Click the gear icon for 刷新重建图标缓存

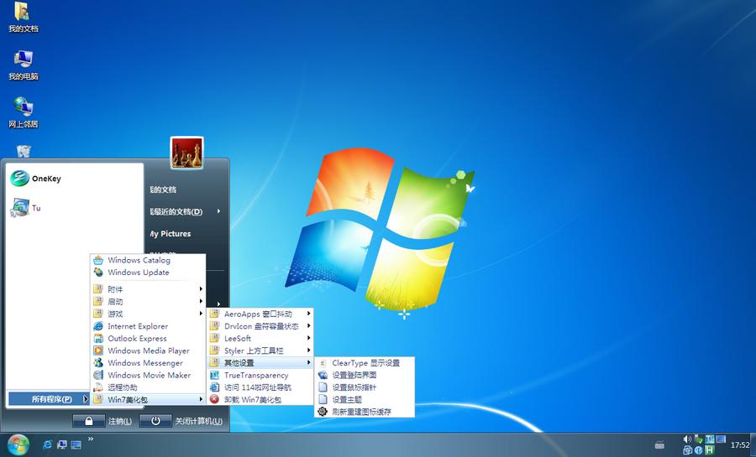tap(323, 412)
